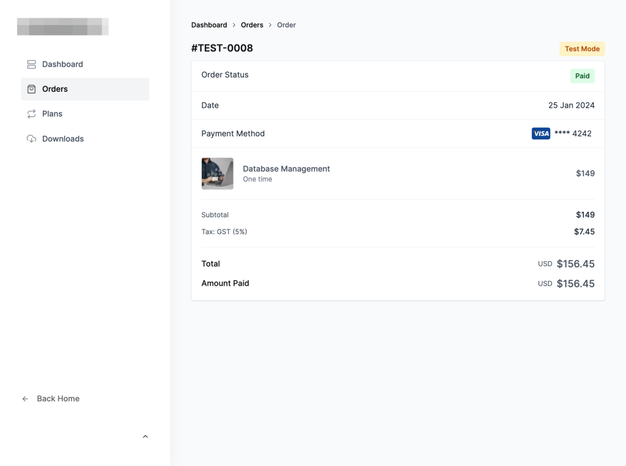Expand the chevron at sidebar bottom
The height and width of the screenshot is (466, 626).
(145, 437)
